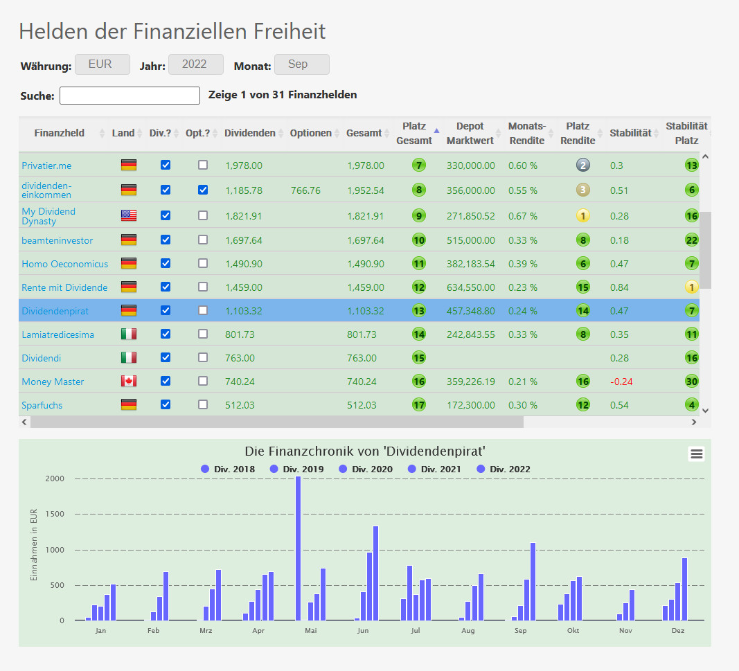
Task: Click the table scroll down arrow
Action: [705, 411]
